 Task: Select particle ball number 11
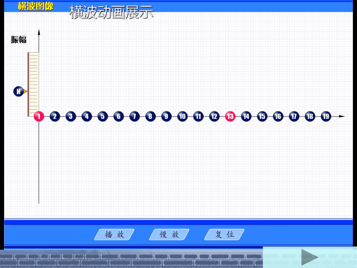(198, 116)
